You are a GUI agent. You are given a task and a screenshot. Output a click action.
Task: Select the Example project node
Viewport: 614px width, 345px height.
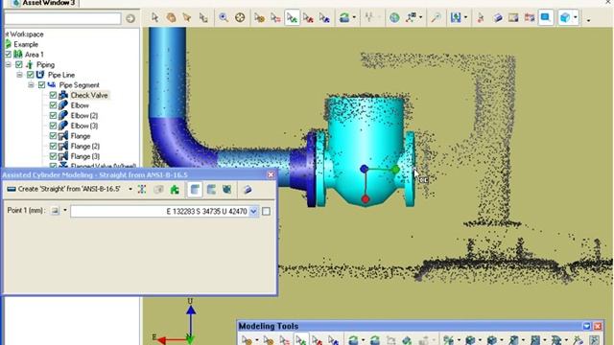(x=26, y=44)
